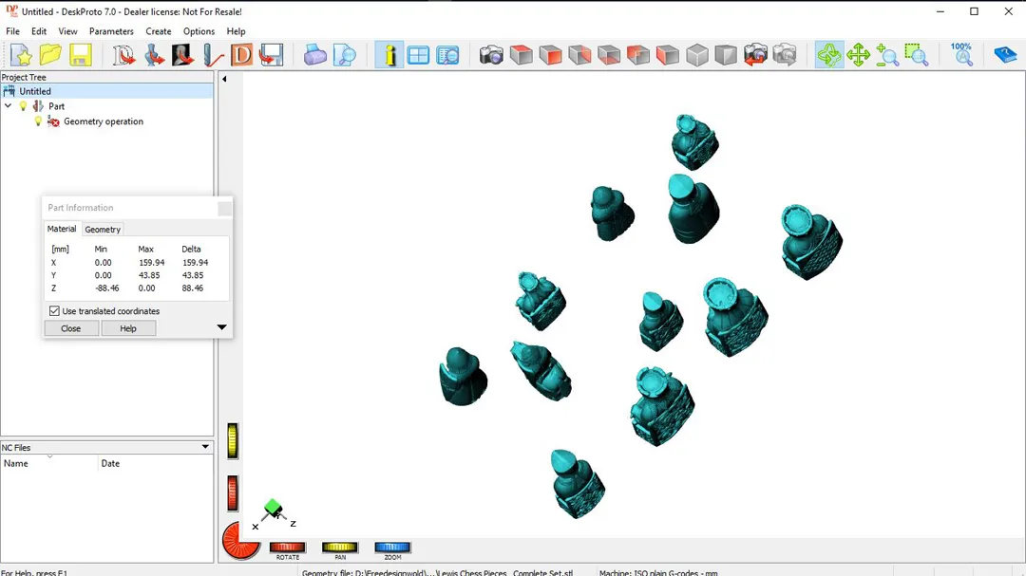Expand Part Information with the black down arrow

pyautogui.click(x=221, y=326)
